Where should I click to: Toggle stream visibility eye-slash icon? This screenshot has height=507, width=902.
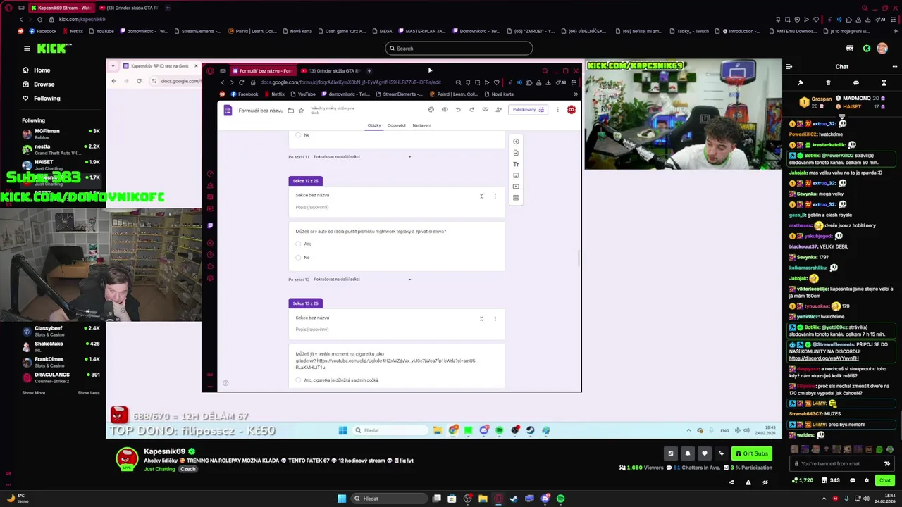[765, 482]
